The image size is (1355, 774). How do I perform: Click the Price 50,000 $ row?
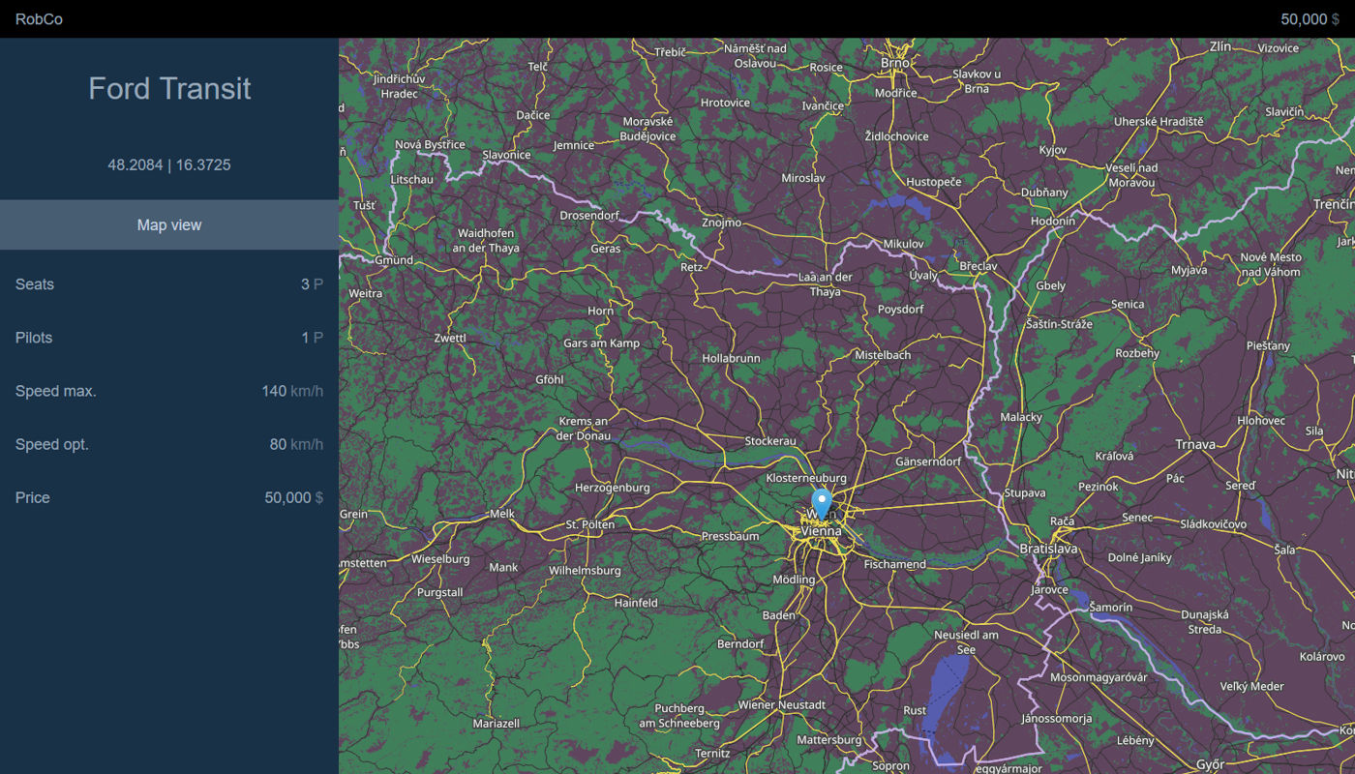click(x=169, y=497)
